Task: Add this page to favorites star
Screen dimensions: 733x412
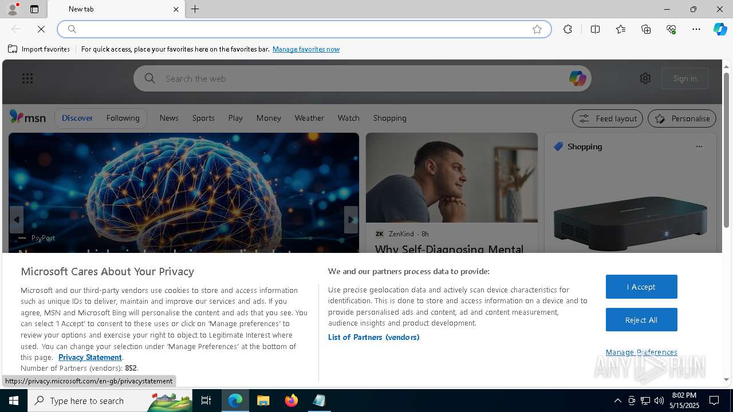Action: click(x=537, y=29)
